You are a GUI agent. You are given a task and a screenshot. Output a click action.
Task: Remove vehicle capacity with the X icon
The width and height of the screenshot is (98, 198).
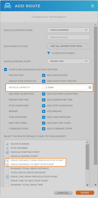[90, 87]
